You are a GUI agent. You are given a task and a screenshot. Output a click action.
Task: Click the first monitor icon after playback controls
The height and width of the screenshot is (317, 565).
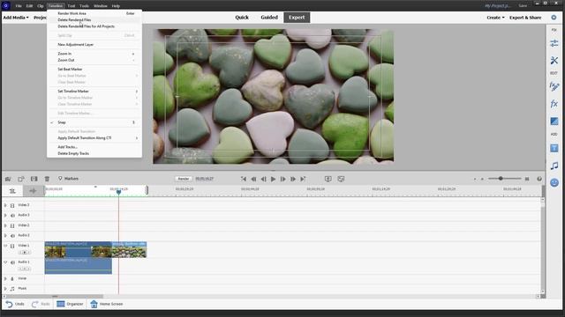[x=328, y=179]
